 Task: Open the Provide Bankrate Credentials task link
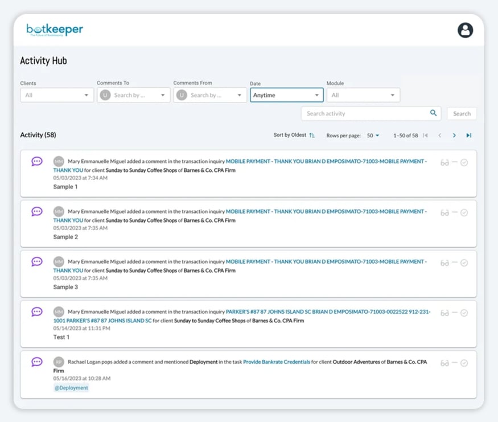[277, 362]
